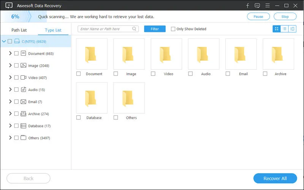Focus the Name or Path search field
This screenshot has height=190, width=304.
(x=108, y=29)
